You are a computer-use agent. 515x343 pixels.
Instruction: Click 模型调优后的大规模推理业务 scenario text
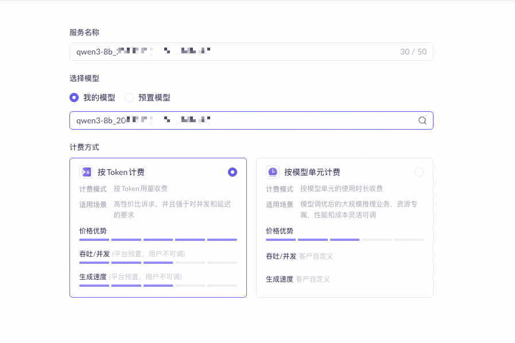[x=359, y=209]
